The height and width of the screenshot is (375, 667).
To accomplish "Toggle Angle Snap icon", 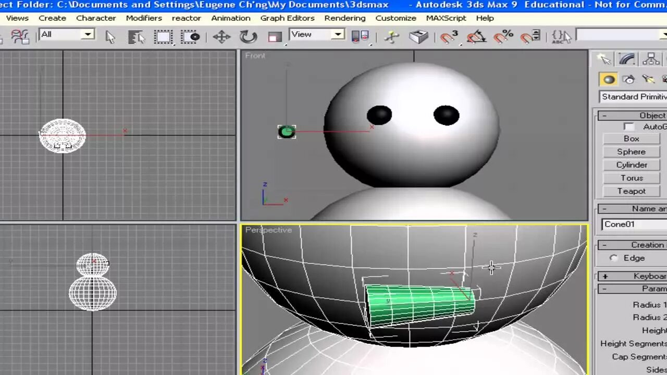I will pyautogui.click(x=476, y=36).
